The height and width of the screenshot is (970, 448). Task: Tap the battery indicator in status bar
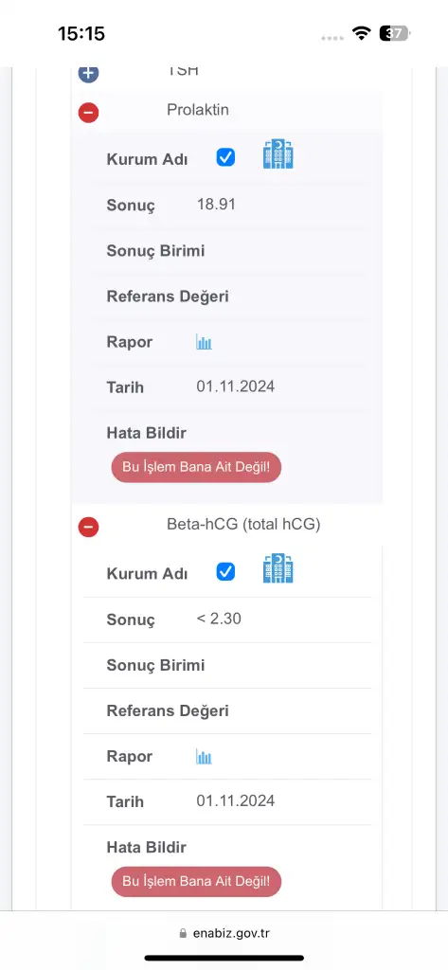point(395,33)
